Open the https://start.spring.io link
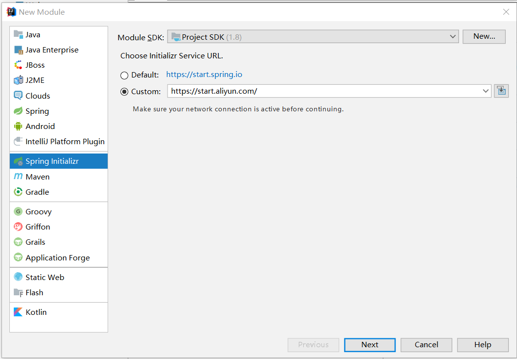Screen dimensions: 517x359 204,75
